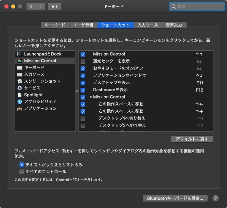The image size is (227, 208).
Task: Toggle the 右の操作スペースに移動 checkbox
Action: tap(83, 111)
